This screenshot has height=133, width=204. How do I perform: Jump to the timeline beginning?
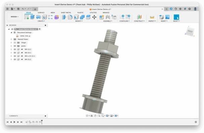pos(7,122)
